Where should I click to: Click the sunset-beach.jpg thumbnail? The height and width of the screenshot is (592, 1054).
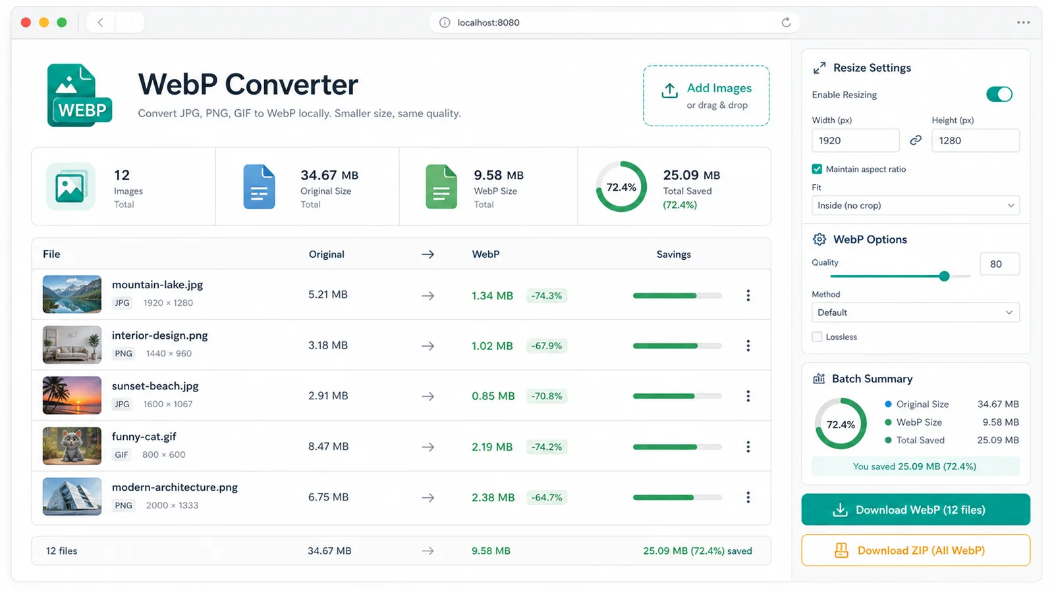72,395
